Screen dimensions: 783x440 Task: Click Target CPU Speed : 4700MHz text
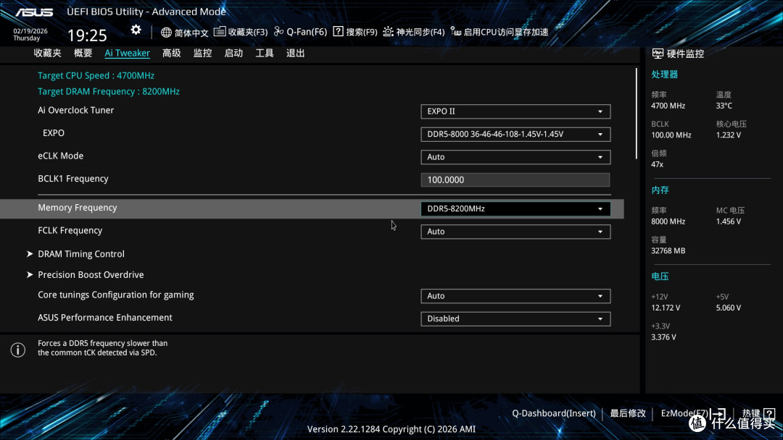click(x=96, y=75)
